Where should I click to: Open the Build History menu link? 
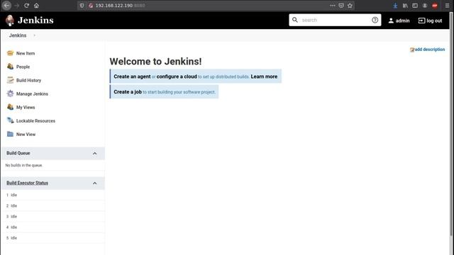tap(28, 80)
